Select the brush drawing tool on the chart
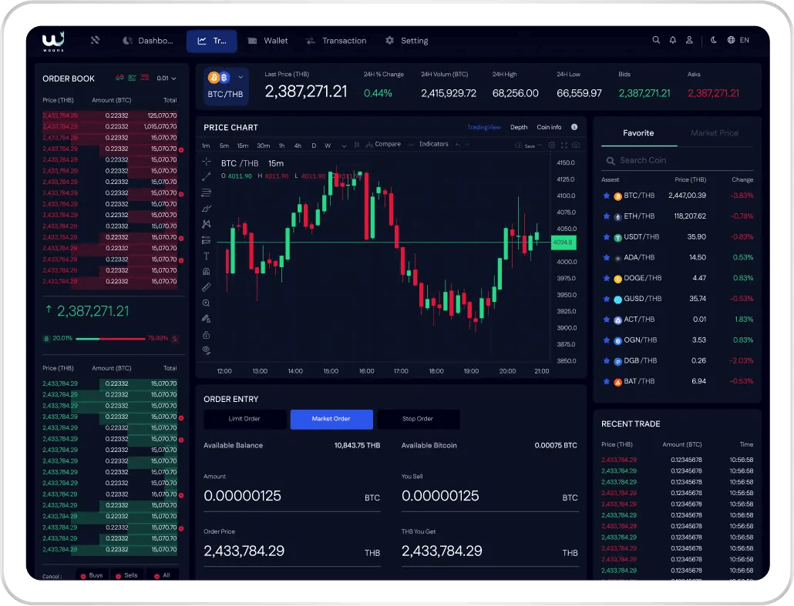This screenshot has height=606, width=794. [206, 209]
